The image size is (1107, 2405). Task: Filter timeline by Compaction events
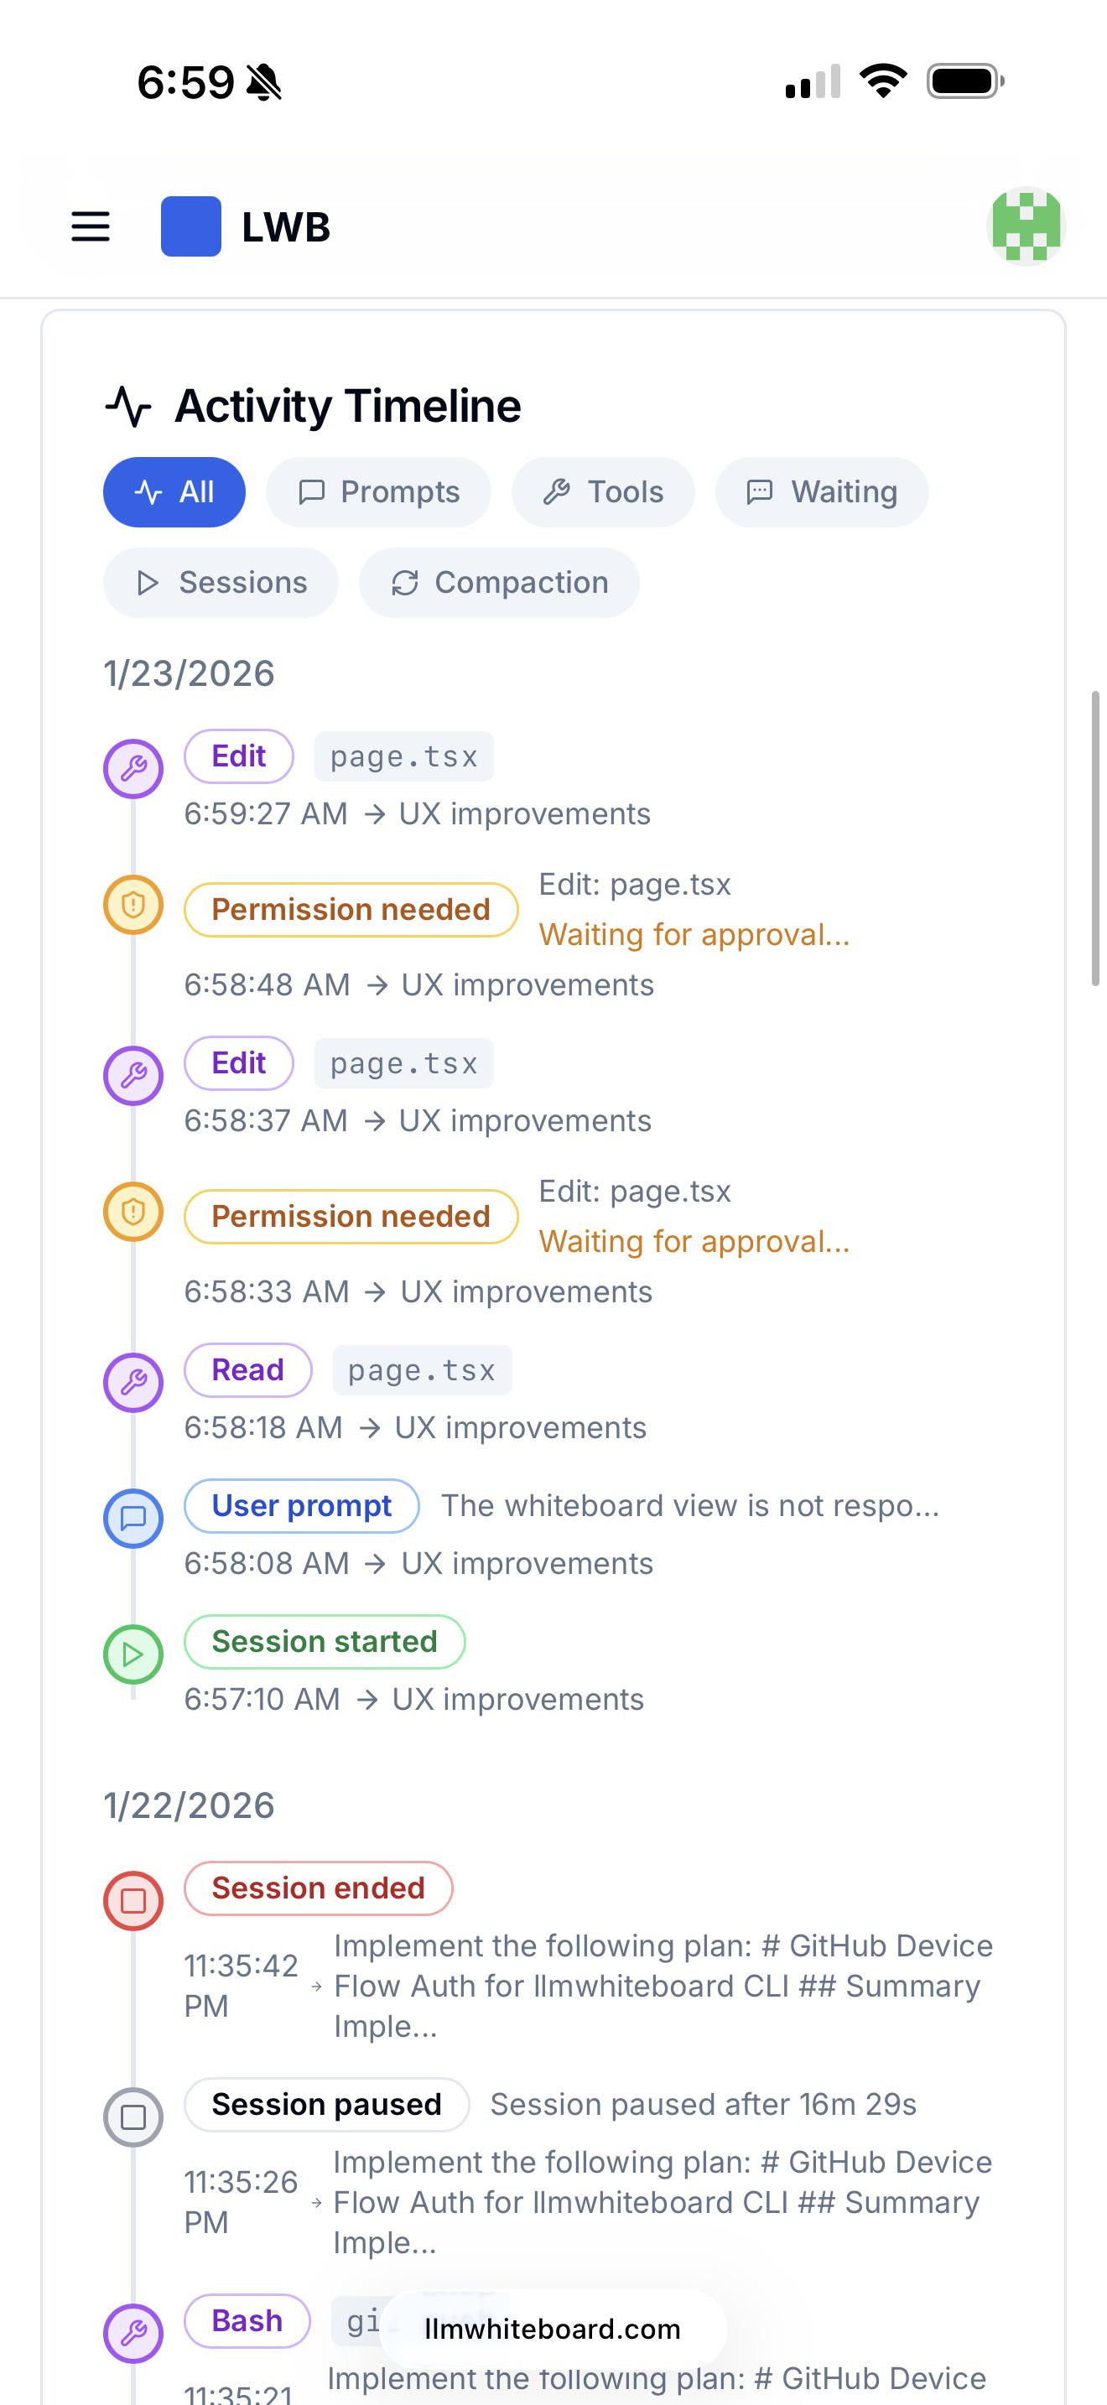point(499,583)
